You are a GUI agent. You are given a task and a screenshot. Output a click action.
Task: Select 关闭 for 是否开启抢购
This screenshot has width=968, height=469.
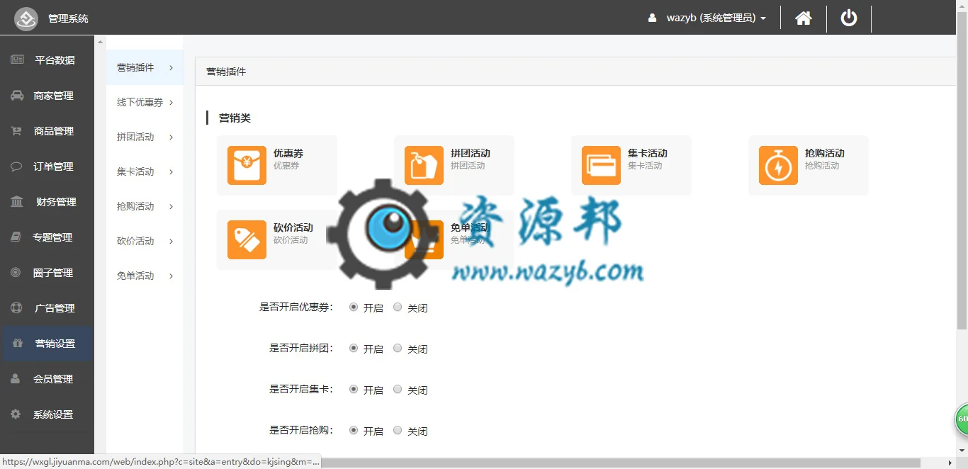pos(398,430)
